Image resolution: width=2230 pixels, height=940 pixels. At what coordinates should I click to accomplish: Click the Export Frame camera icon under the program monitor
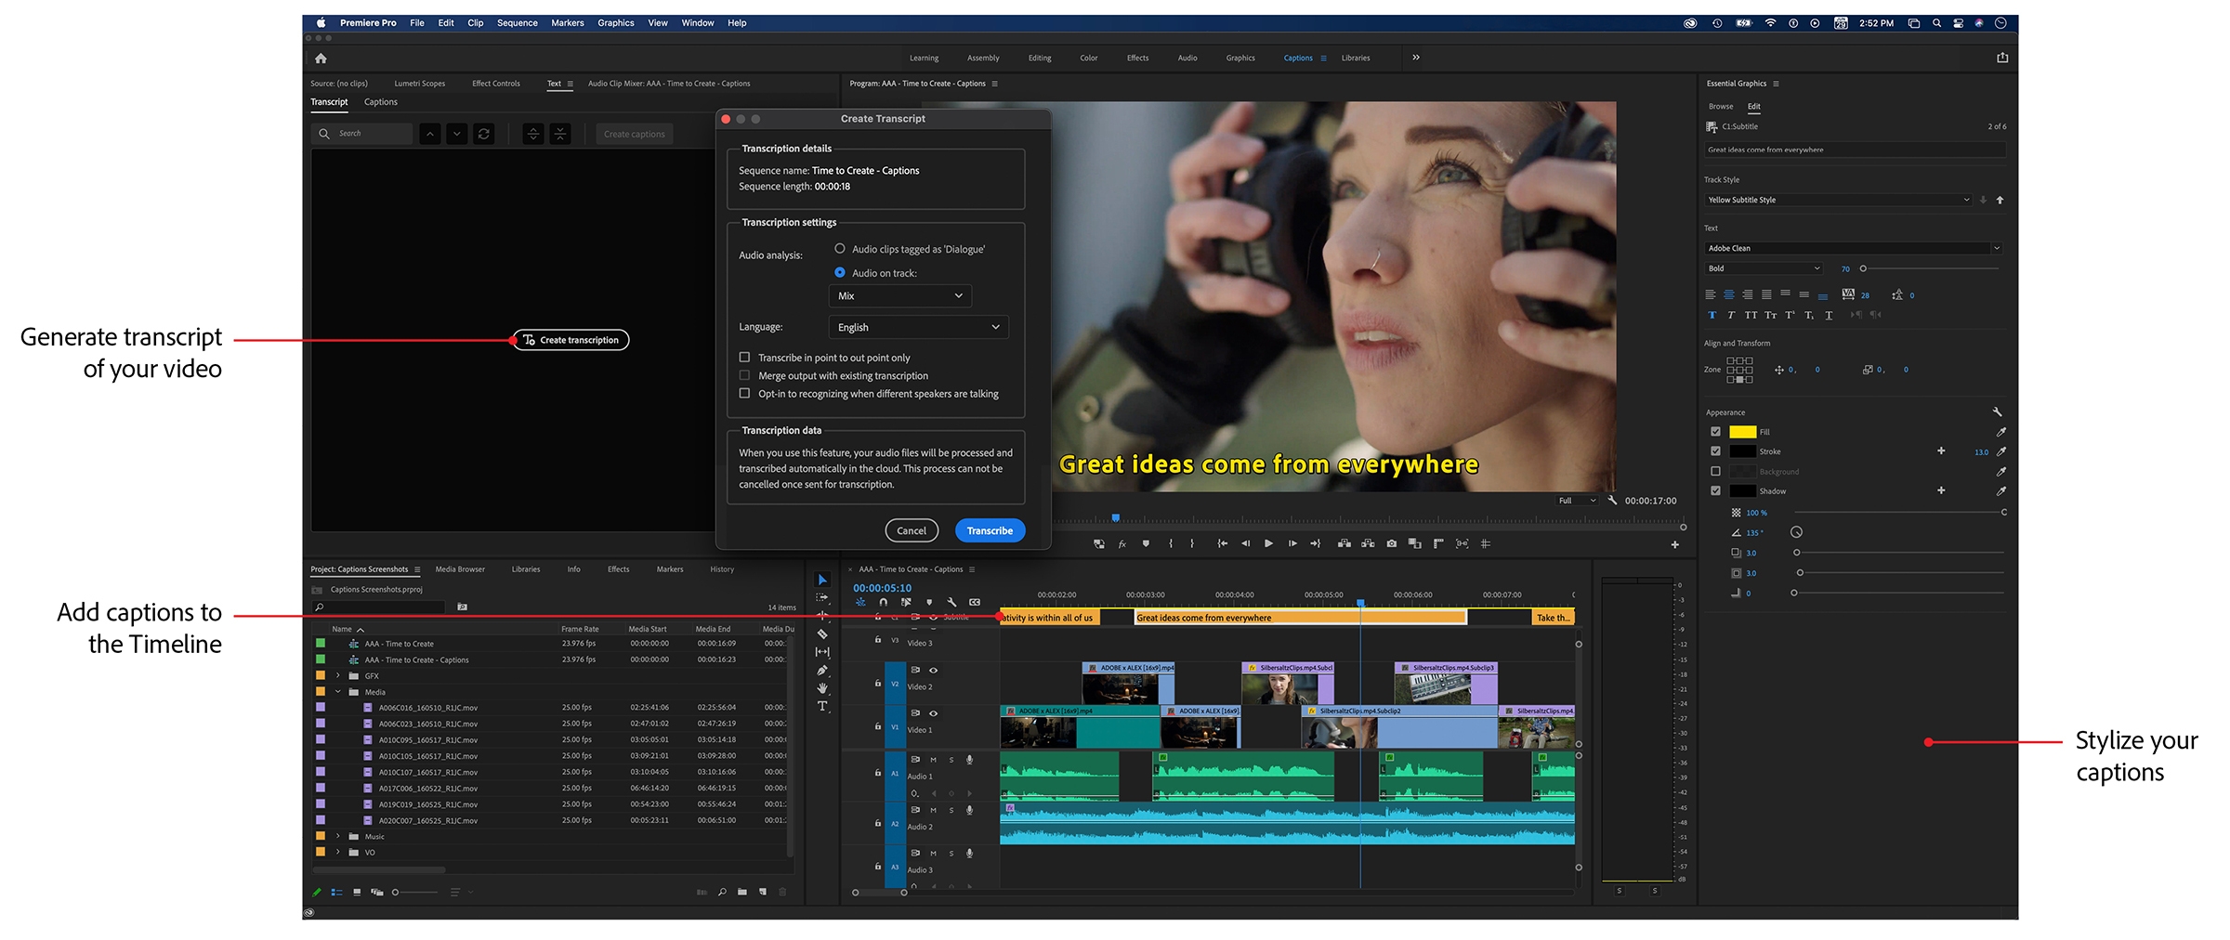click(x=1392, y=544)
